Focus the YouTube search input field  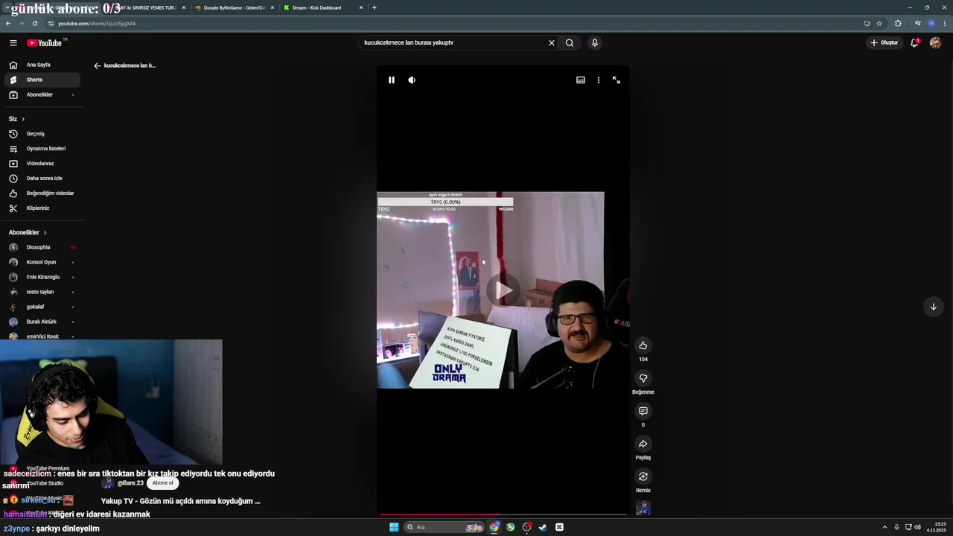pos(453,42)
